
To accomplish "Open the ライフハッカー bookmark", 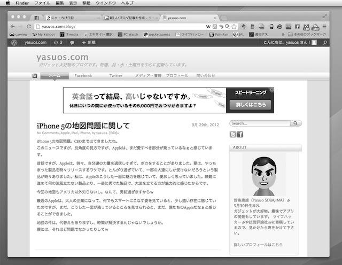I will point(190,35).
